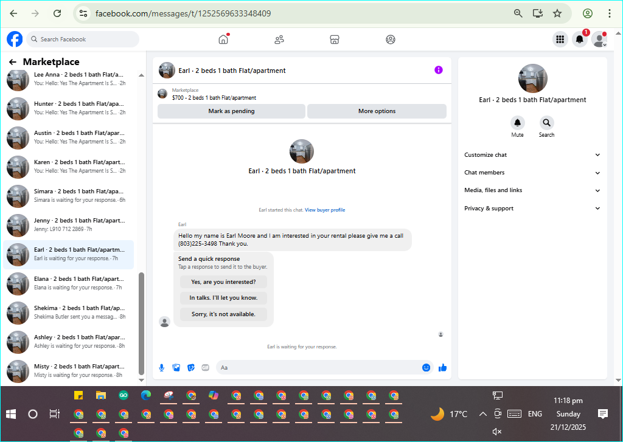The width and height of the screenshot is (623, 442).
Task: Attach a photo file icon
Action: (176, 368)
